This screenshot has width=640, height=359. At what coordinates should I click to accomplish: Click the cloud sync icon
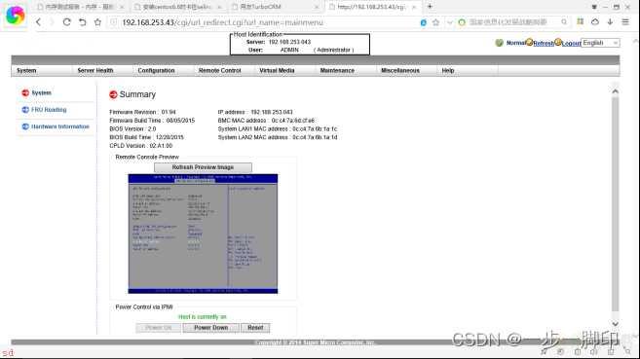tap(595, 21)
